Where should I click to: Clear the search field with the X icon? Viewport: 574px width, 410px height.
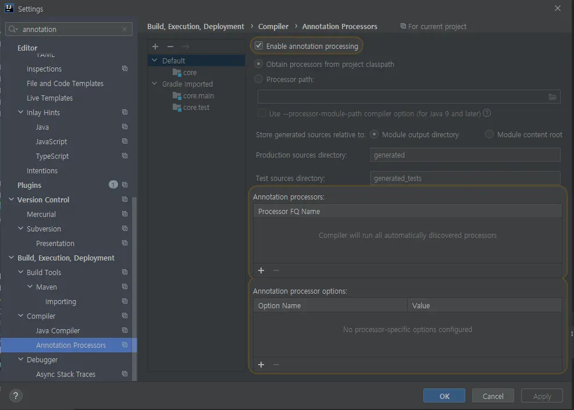click(x=124, y=29)
